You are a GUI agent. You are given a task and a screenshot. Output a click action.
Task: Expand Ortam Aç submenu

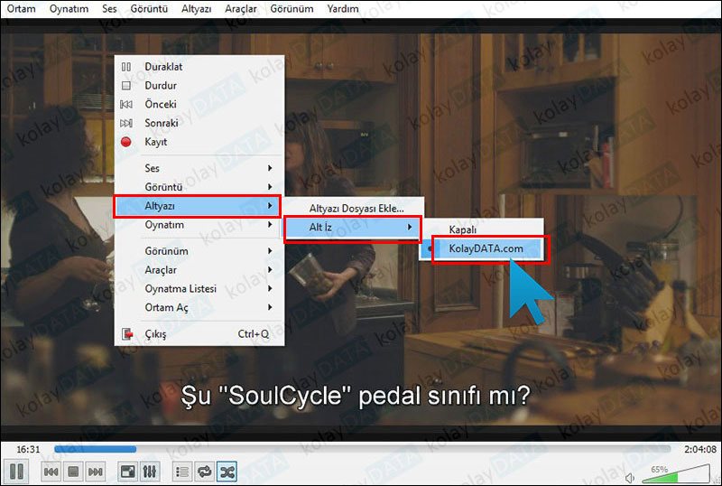199,307
